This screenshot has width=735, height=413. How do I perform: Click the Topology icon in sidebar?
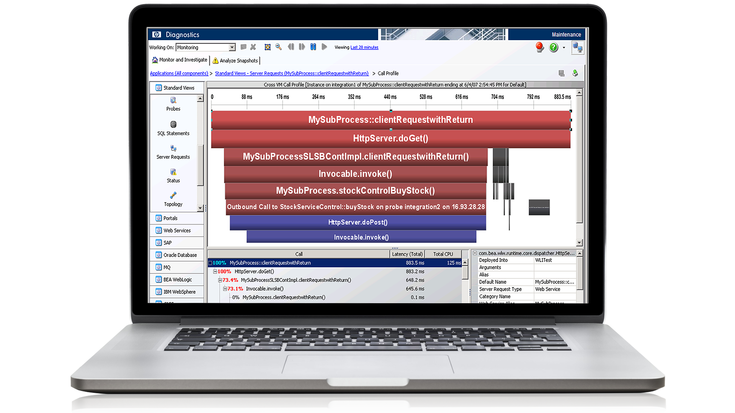tap(174, 197)
